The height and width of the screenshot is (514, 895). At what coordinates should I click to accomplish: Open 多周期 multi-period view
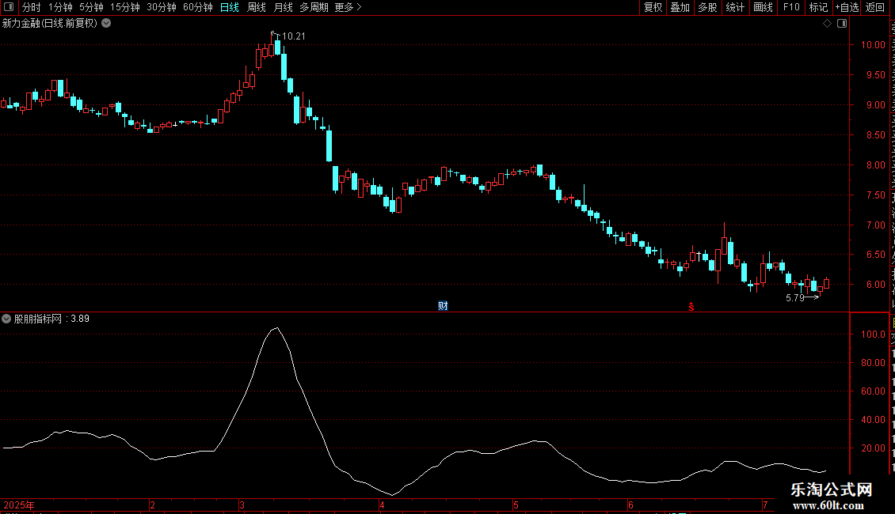[314, 7]
